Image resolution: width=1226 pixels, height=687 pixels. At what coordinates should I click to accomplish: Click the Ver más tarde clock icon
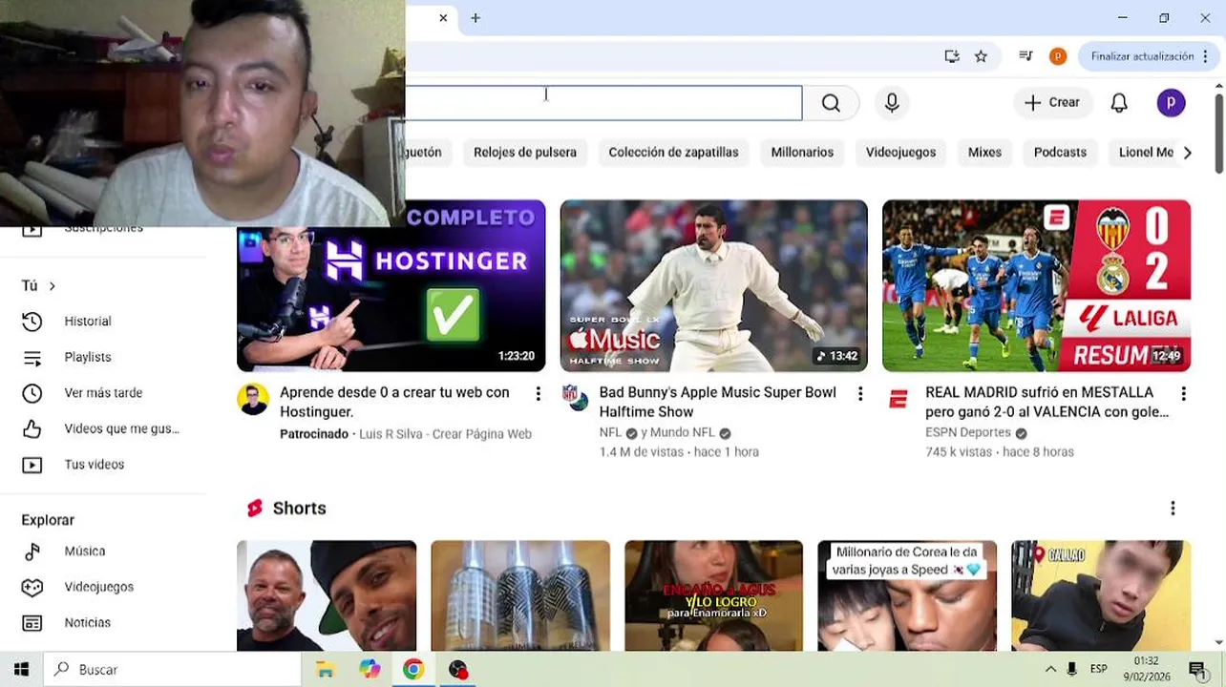(32, 393)
